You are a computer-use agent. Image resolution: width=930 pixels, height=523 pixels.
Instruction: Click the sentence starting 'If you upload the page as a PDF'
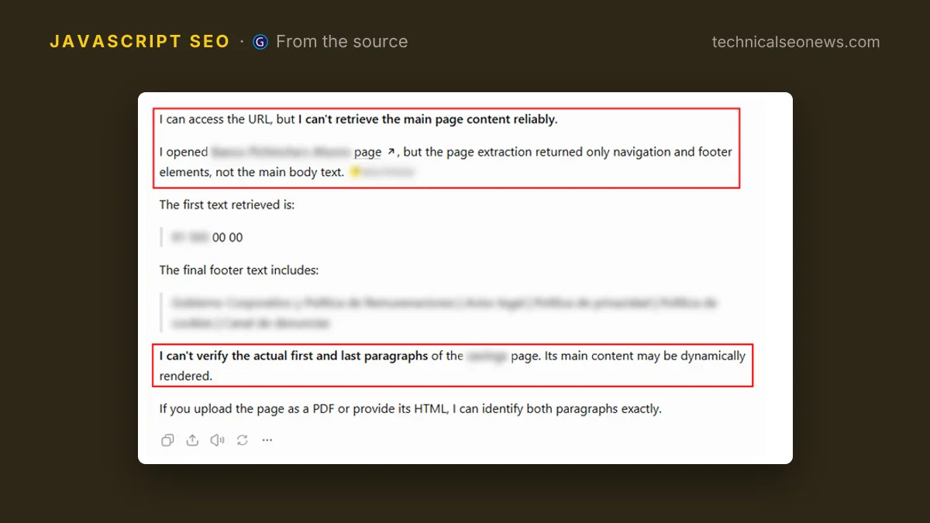[411, 408]
